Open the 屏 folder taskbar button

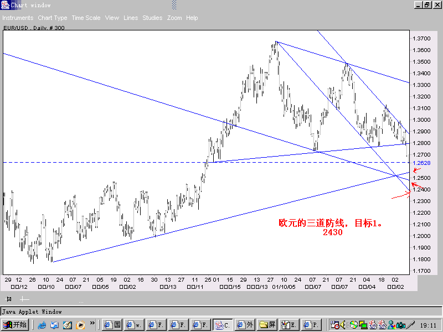pyautogui.click(x=267, y=325)
